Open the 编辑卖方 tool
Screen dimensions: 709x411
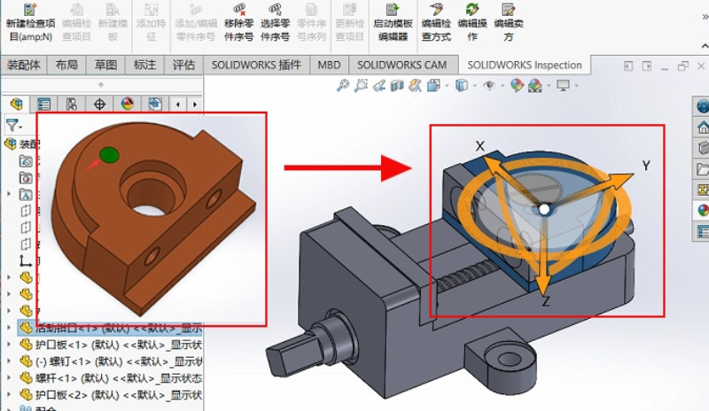coord(508,23)
